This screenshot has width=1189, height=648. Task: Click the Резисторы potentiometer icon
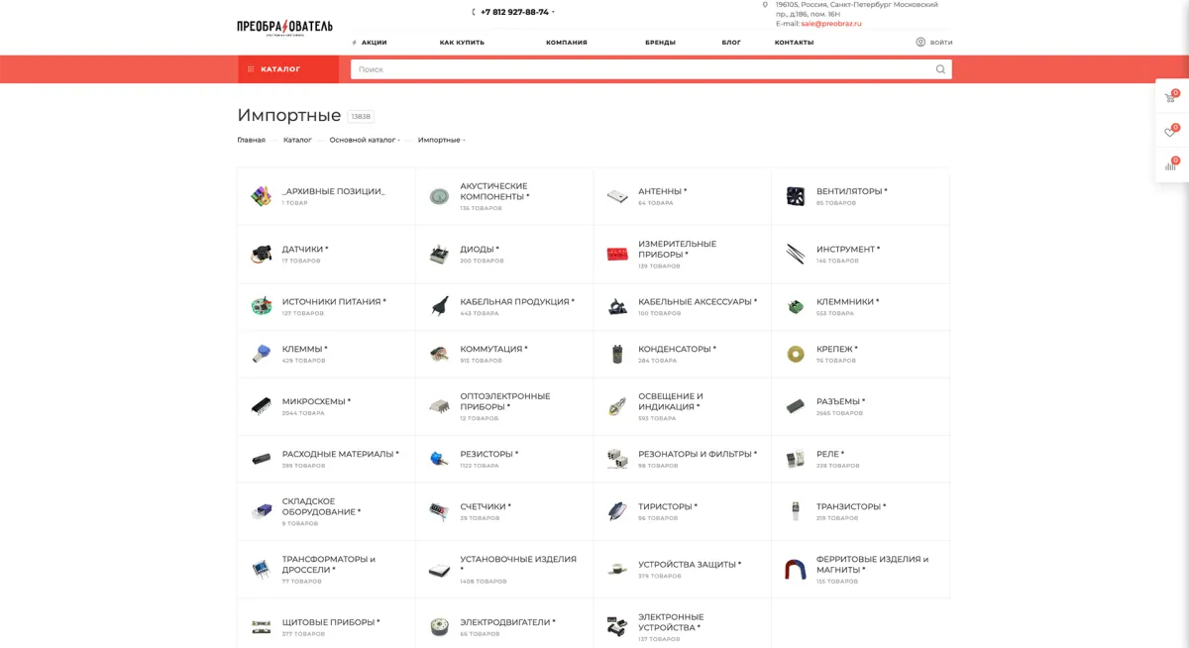pyautogui.click(x=439, y=459)
